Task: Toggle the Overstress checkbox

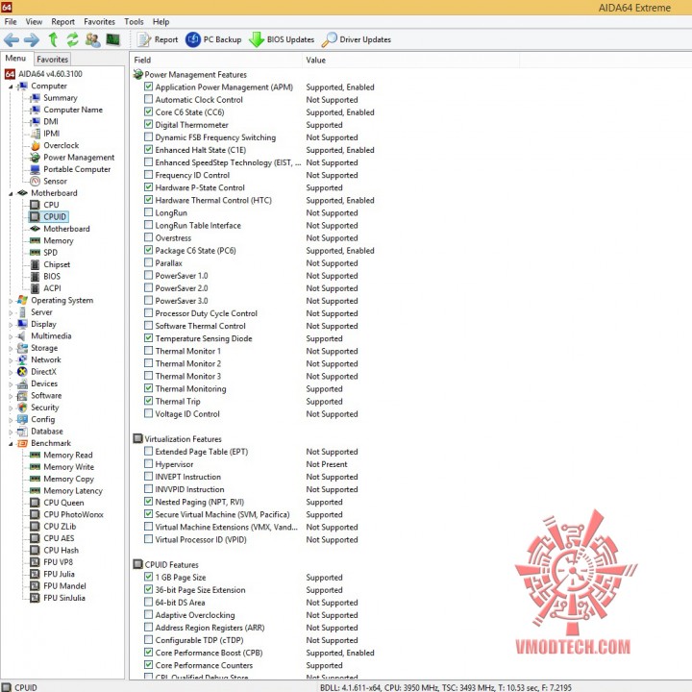Action: click(x=149, y=237)
